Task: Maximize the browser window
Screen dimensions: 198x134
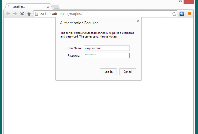Action: 180,2
